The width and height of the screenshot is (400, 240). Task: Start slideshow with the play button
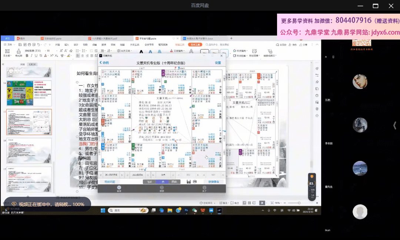pos(262,203)
